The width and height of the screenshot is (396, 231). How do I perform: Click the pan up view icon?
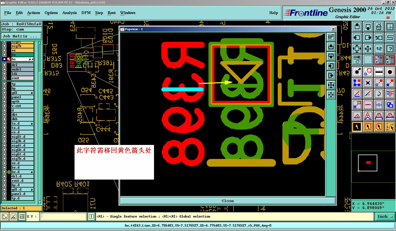(x=357, y=27)
